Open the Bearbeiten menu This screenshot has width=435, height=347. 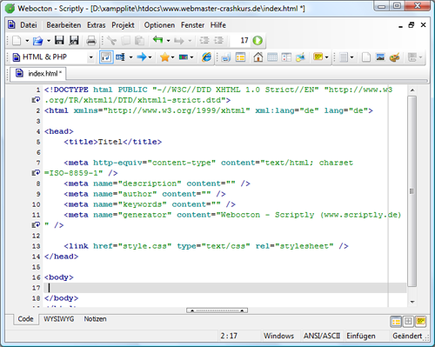coord(64,25)
